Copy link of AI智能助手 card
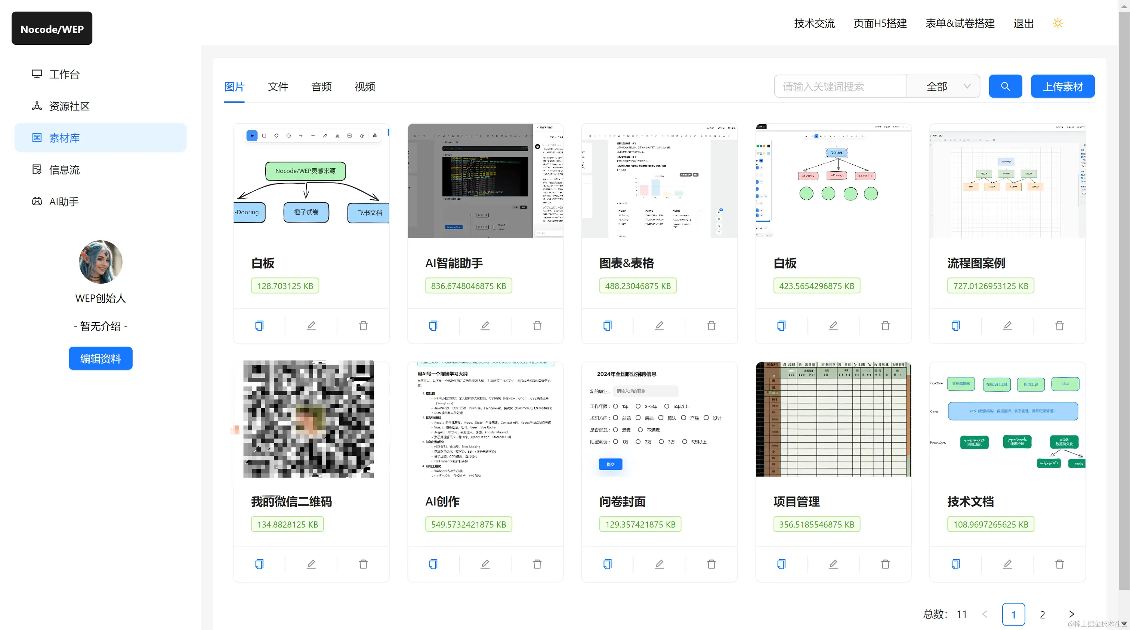 433,325
